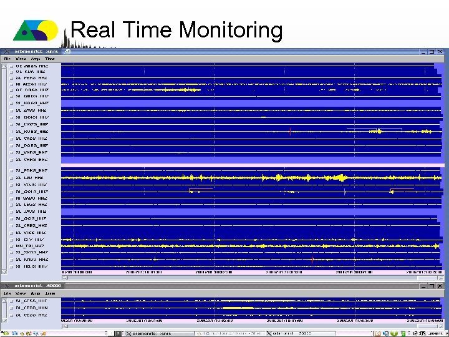The height and width of the screenshot is (337, 449).
Task: Click left arrow of :snrs horizontal scrollbar
Action: click(65, 277)
